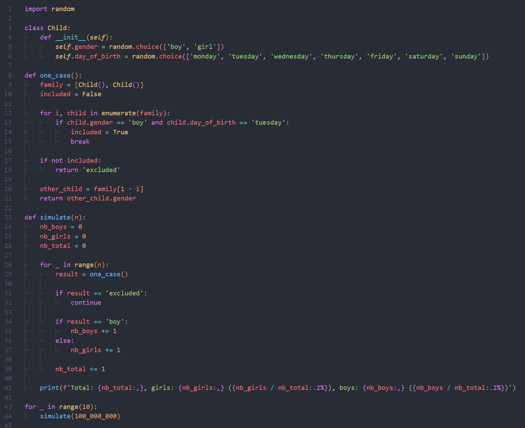The width and height of the screenshot is (525, 428).
Task: Click 'day_of_birth' on line 6
Action: 97,56
